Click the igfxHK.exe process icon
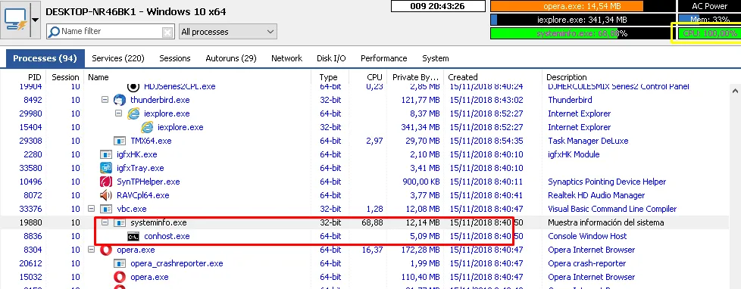 pyautogui.click(x=106, y=154)
